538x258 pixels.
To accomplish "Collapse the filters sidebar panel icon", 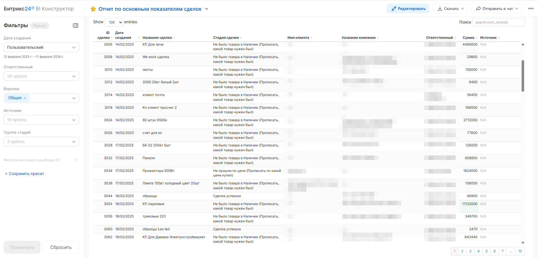I will pos(76,25).
